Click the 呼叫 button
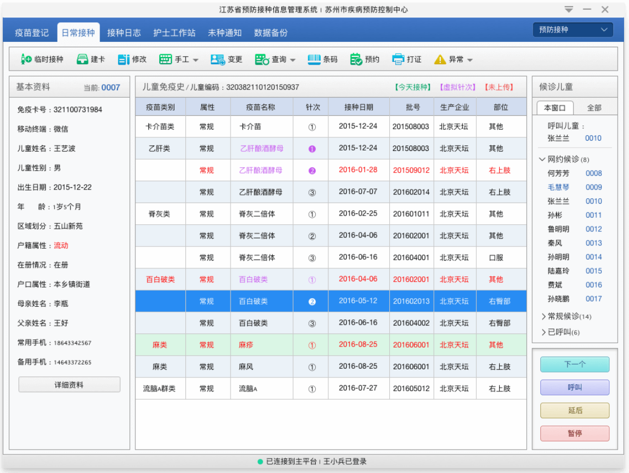Viewport: 629px width, 473px height. [575, 388]
